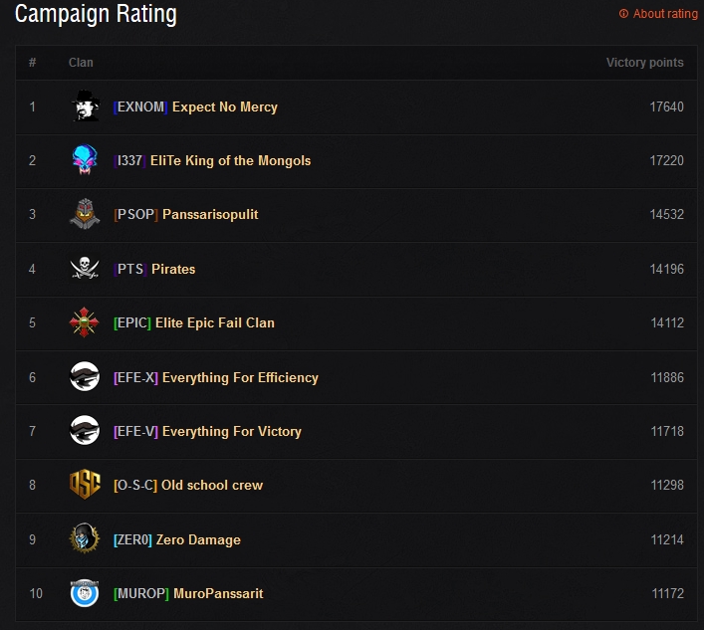The image size is (704, 630).
Task: Open the golden OSC clan logo
Action: [x=85, y=484]
